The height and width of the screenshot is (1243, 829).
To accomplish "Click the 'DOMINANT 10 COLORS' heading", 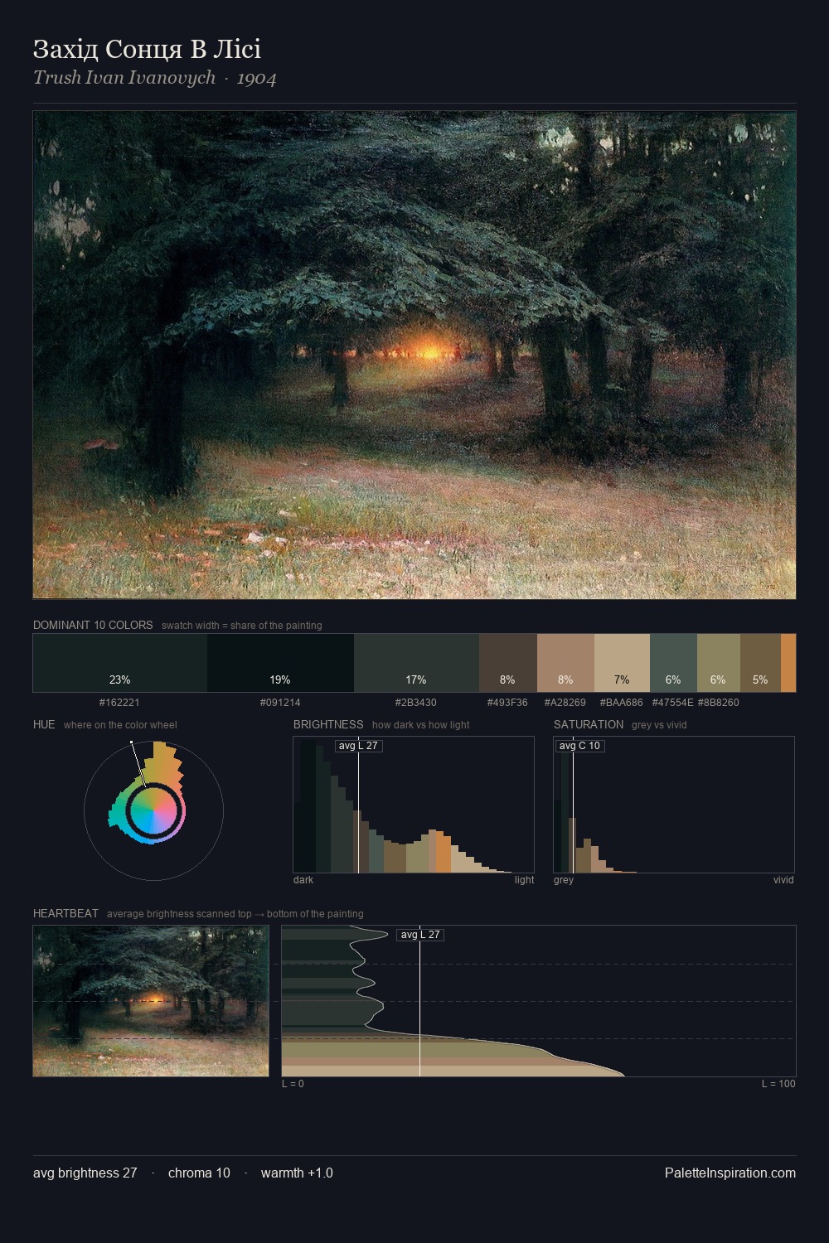I will tap(93, 625).
